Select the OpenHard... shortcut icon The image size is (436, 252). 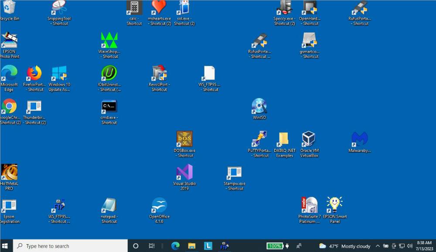click(x=310, y=13)
